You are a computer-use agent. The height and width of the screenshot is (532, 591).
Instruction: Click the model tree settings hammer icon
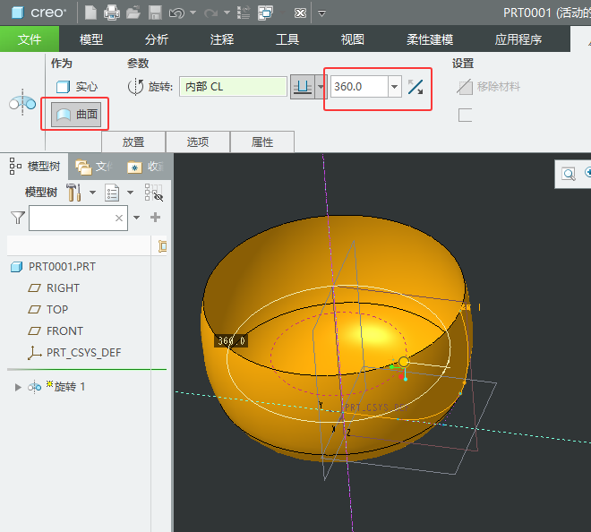tap(74, 193)
